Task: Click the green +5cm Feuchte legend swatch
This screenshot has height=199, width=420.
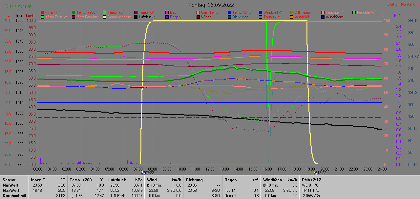Action: 42,17
